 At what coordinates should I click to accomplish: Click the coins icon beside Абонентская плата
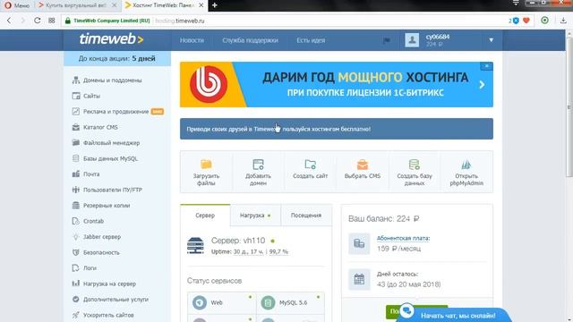click(359, 243)
